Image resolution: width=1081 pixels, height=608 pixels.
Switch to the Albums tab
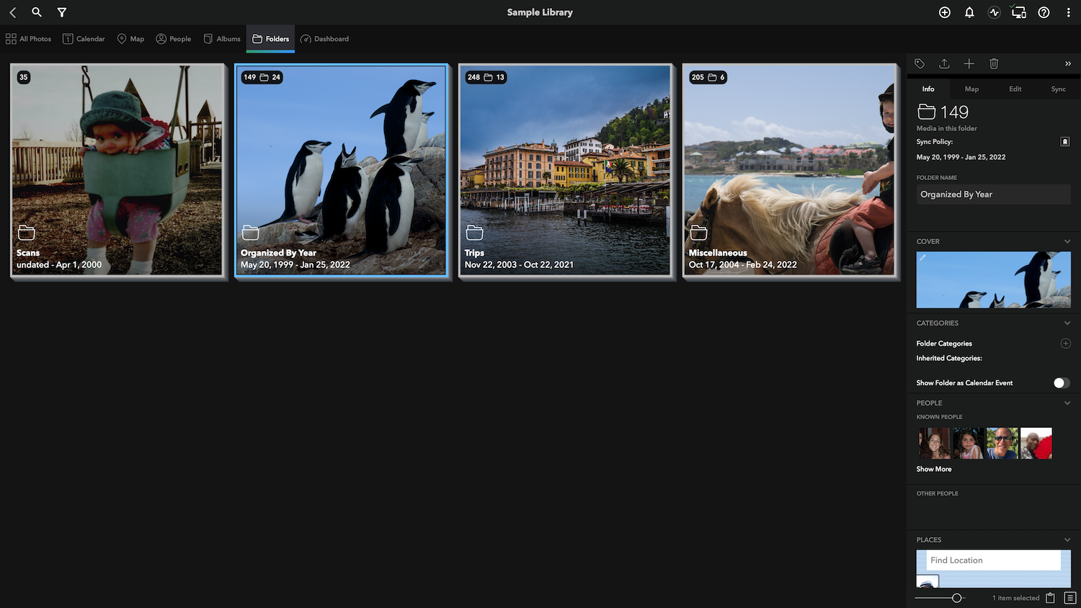[222, 39]
